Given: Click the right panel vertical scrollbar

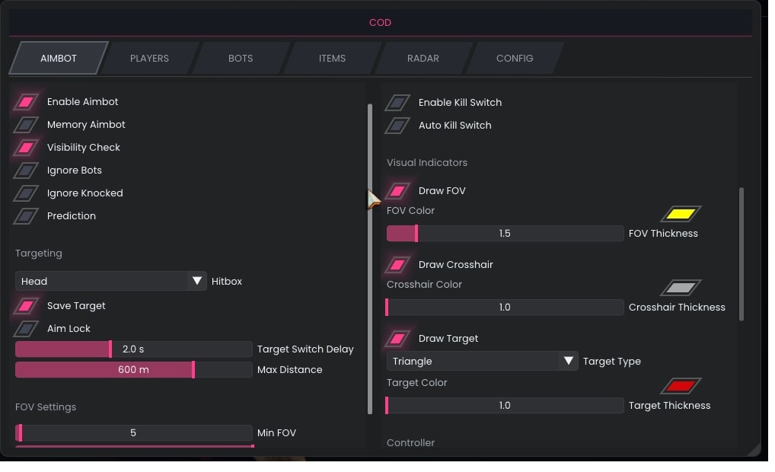Looking at the screenshot, I should coord(742,254).
